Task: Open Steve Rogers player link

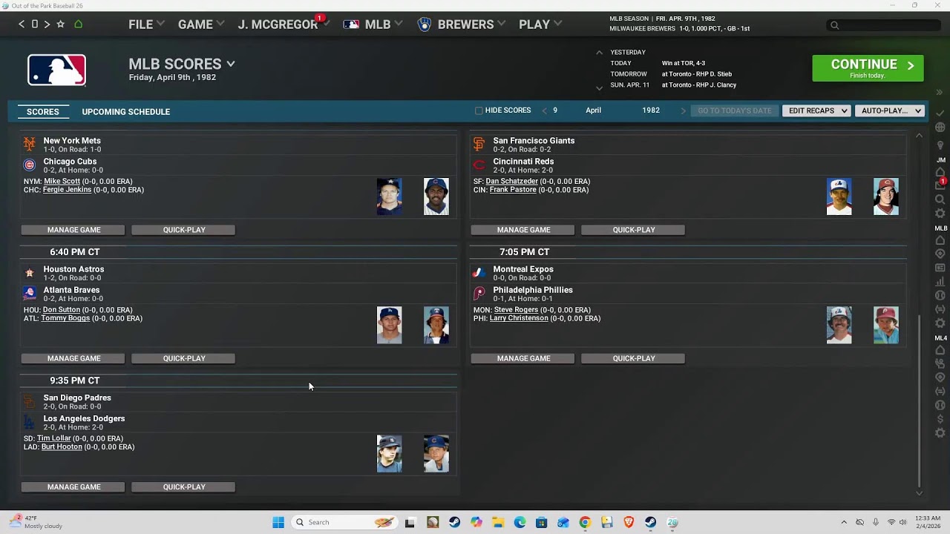Action: 516,310
